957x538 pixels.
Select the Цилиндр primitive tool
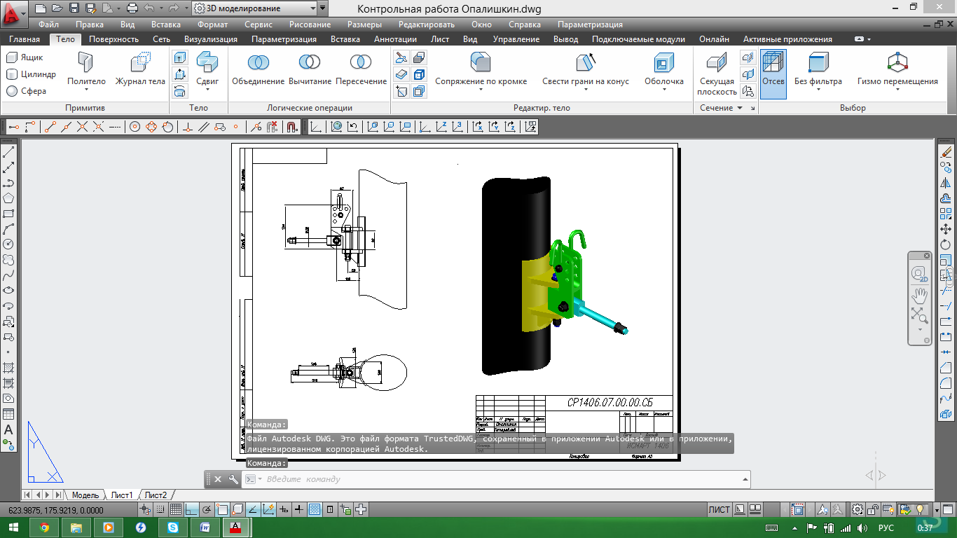[x=32, y=74]
